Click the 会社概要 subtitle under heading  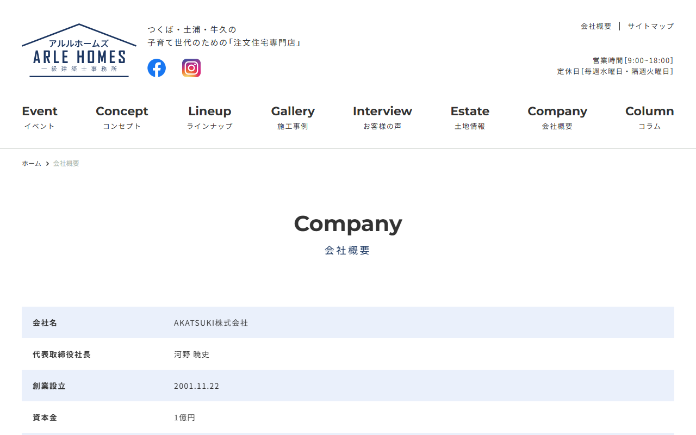pos(348,251)
